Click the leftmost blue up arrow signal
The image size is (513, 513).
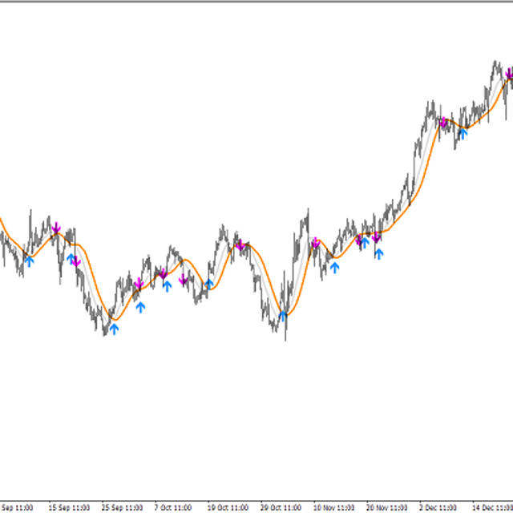[x=30, y=259]
